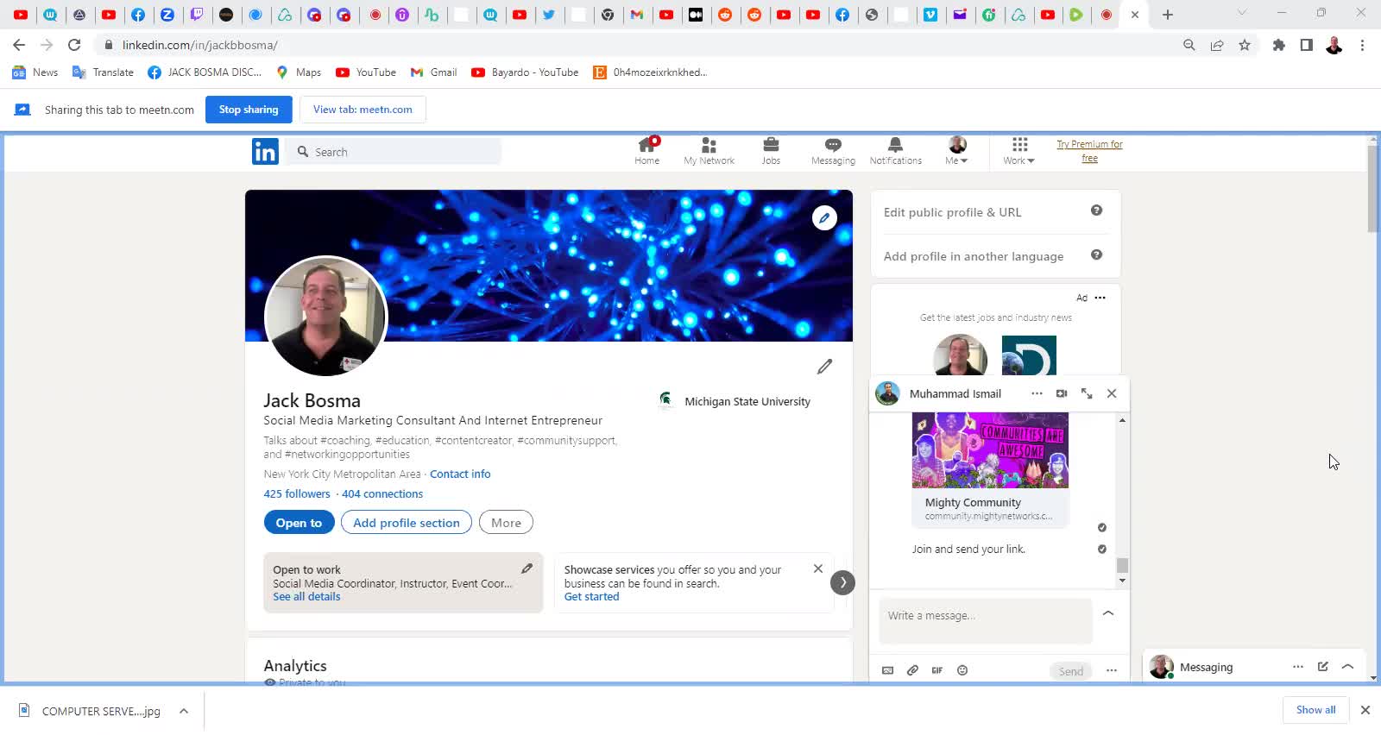
Task: Open Mighty Community link preview
Action: pyautogui.click(x=990, y=468)
